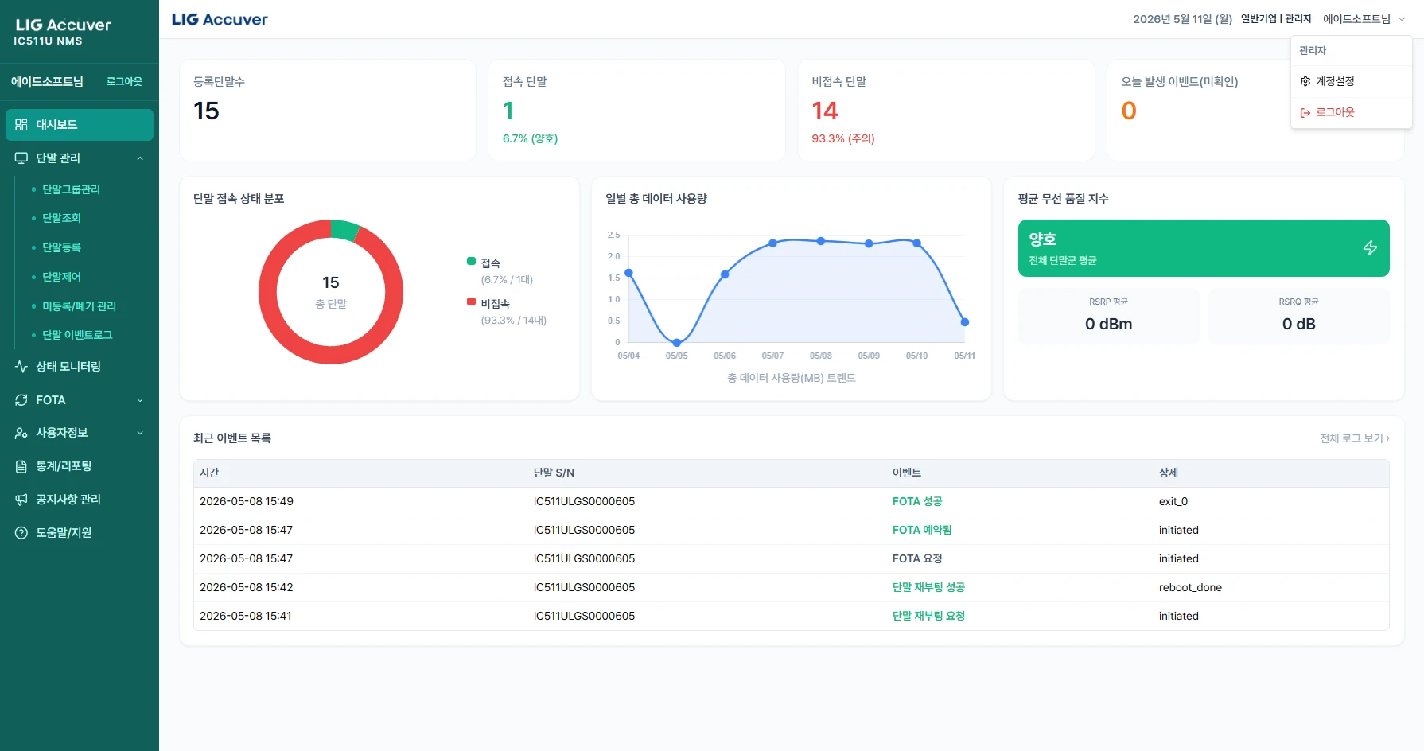1424x751 pixels.
Task: Click the FOTA 예약됨 event text
Action: 921,531
